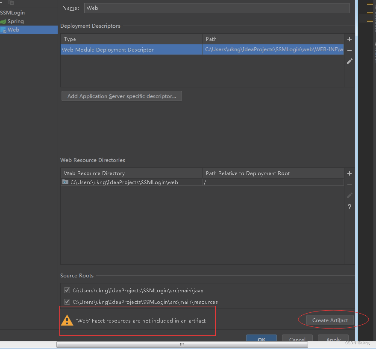
Task: Click the Create Artifact button
Action: point(331,320)
